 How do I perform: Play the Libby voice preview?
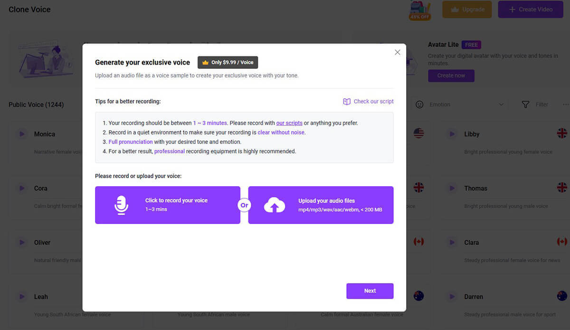(452, 134)
